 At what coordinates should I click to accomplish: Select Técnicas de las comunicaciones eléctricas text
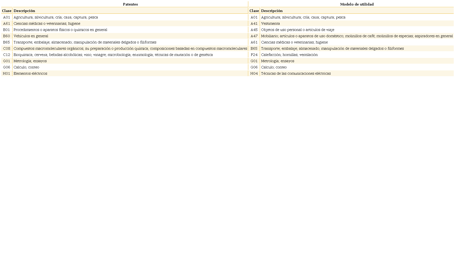coord(296,73)
